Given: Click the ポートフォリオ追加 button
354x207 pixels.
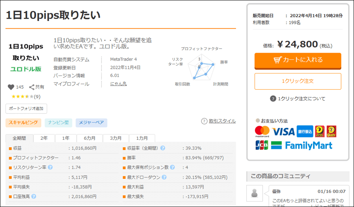Looking at the screenshot, I should click(26, 109).
